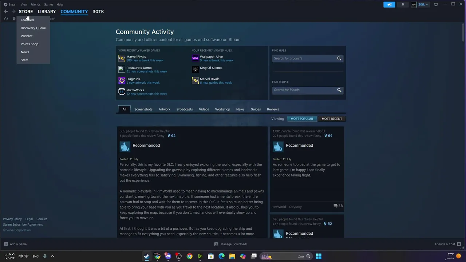Open the Friends menu
Viewport: 466px width, 262px height.
point(35,4)
